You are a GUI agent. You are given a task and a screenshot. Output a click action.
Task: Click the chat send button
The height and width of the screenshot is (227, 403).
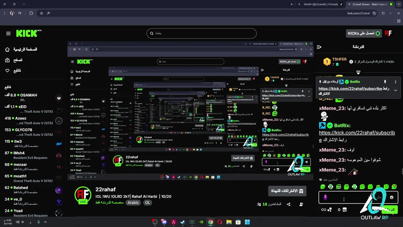click(390, 210)
